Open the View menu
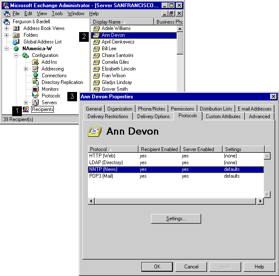The image size is (279, 276). (x=42, y=14)
